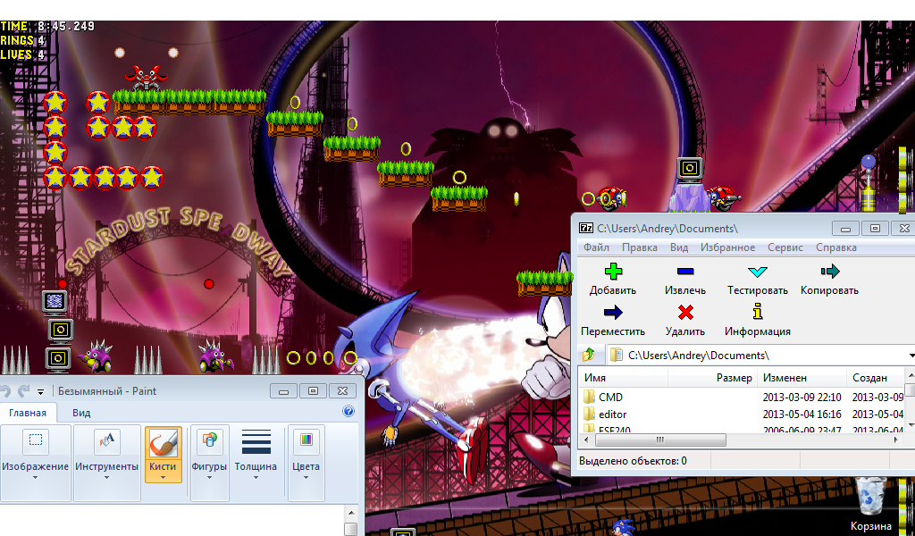Switch to the Главная tab in Paint

coord(28,413)
